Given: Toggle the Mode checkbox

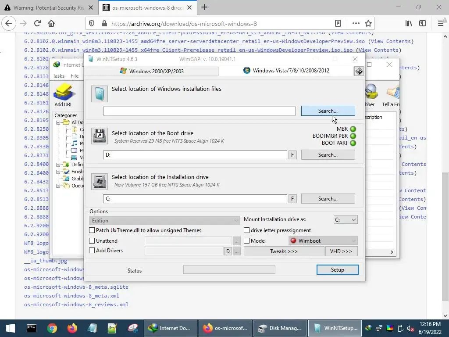Looking at the screenshot, I should [x=246, y=241].
